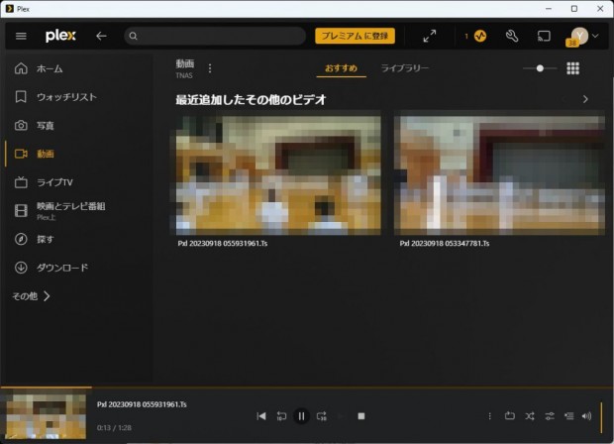This screenshot has height=444, width=614.
Task: Click the cast to device icon
Action: 544,36
